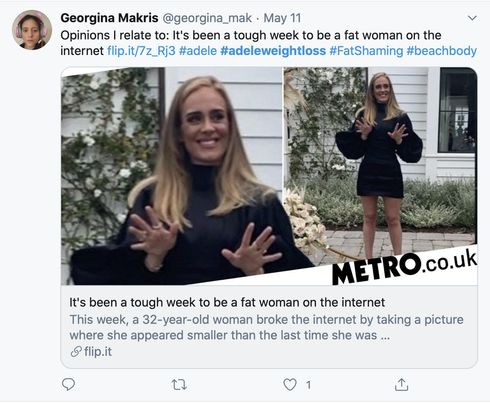The width and height of the screenshot is (490, 403).
Task: Click the chain-link icon beside flip.it
Action: (x=76, y=352)
